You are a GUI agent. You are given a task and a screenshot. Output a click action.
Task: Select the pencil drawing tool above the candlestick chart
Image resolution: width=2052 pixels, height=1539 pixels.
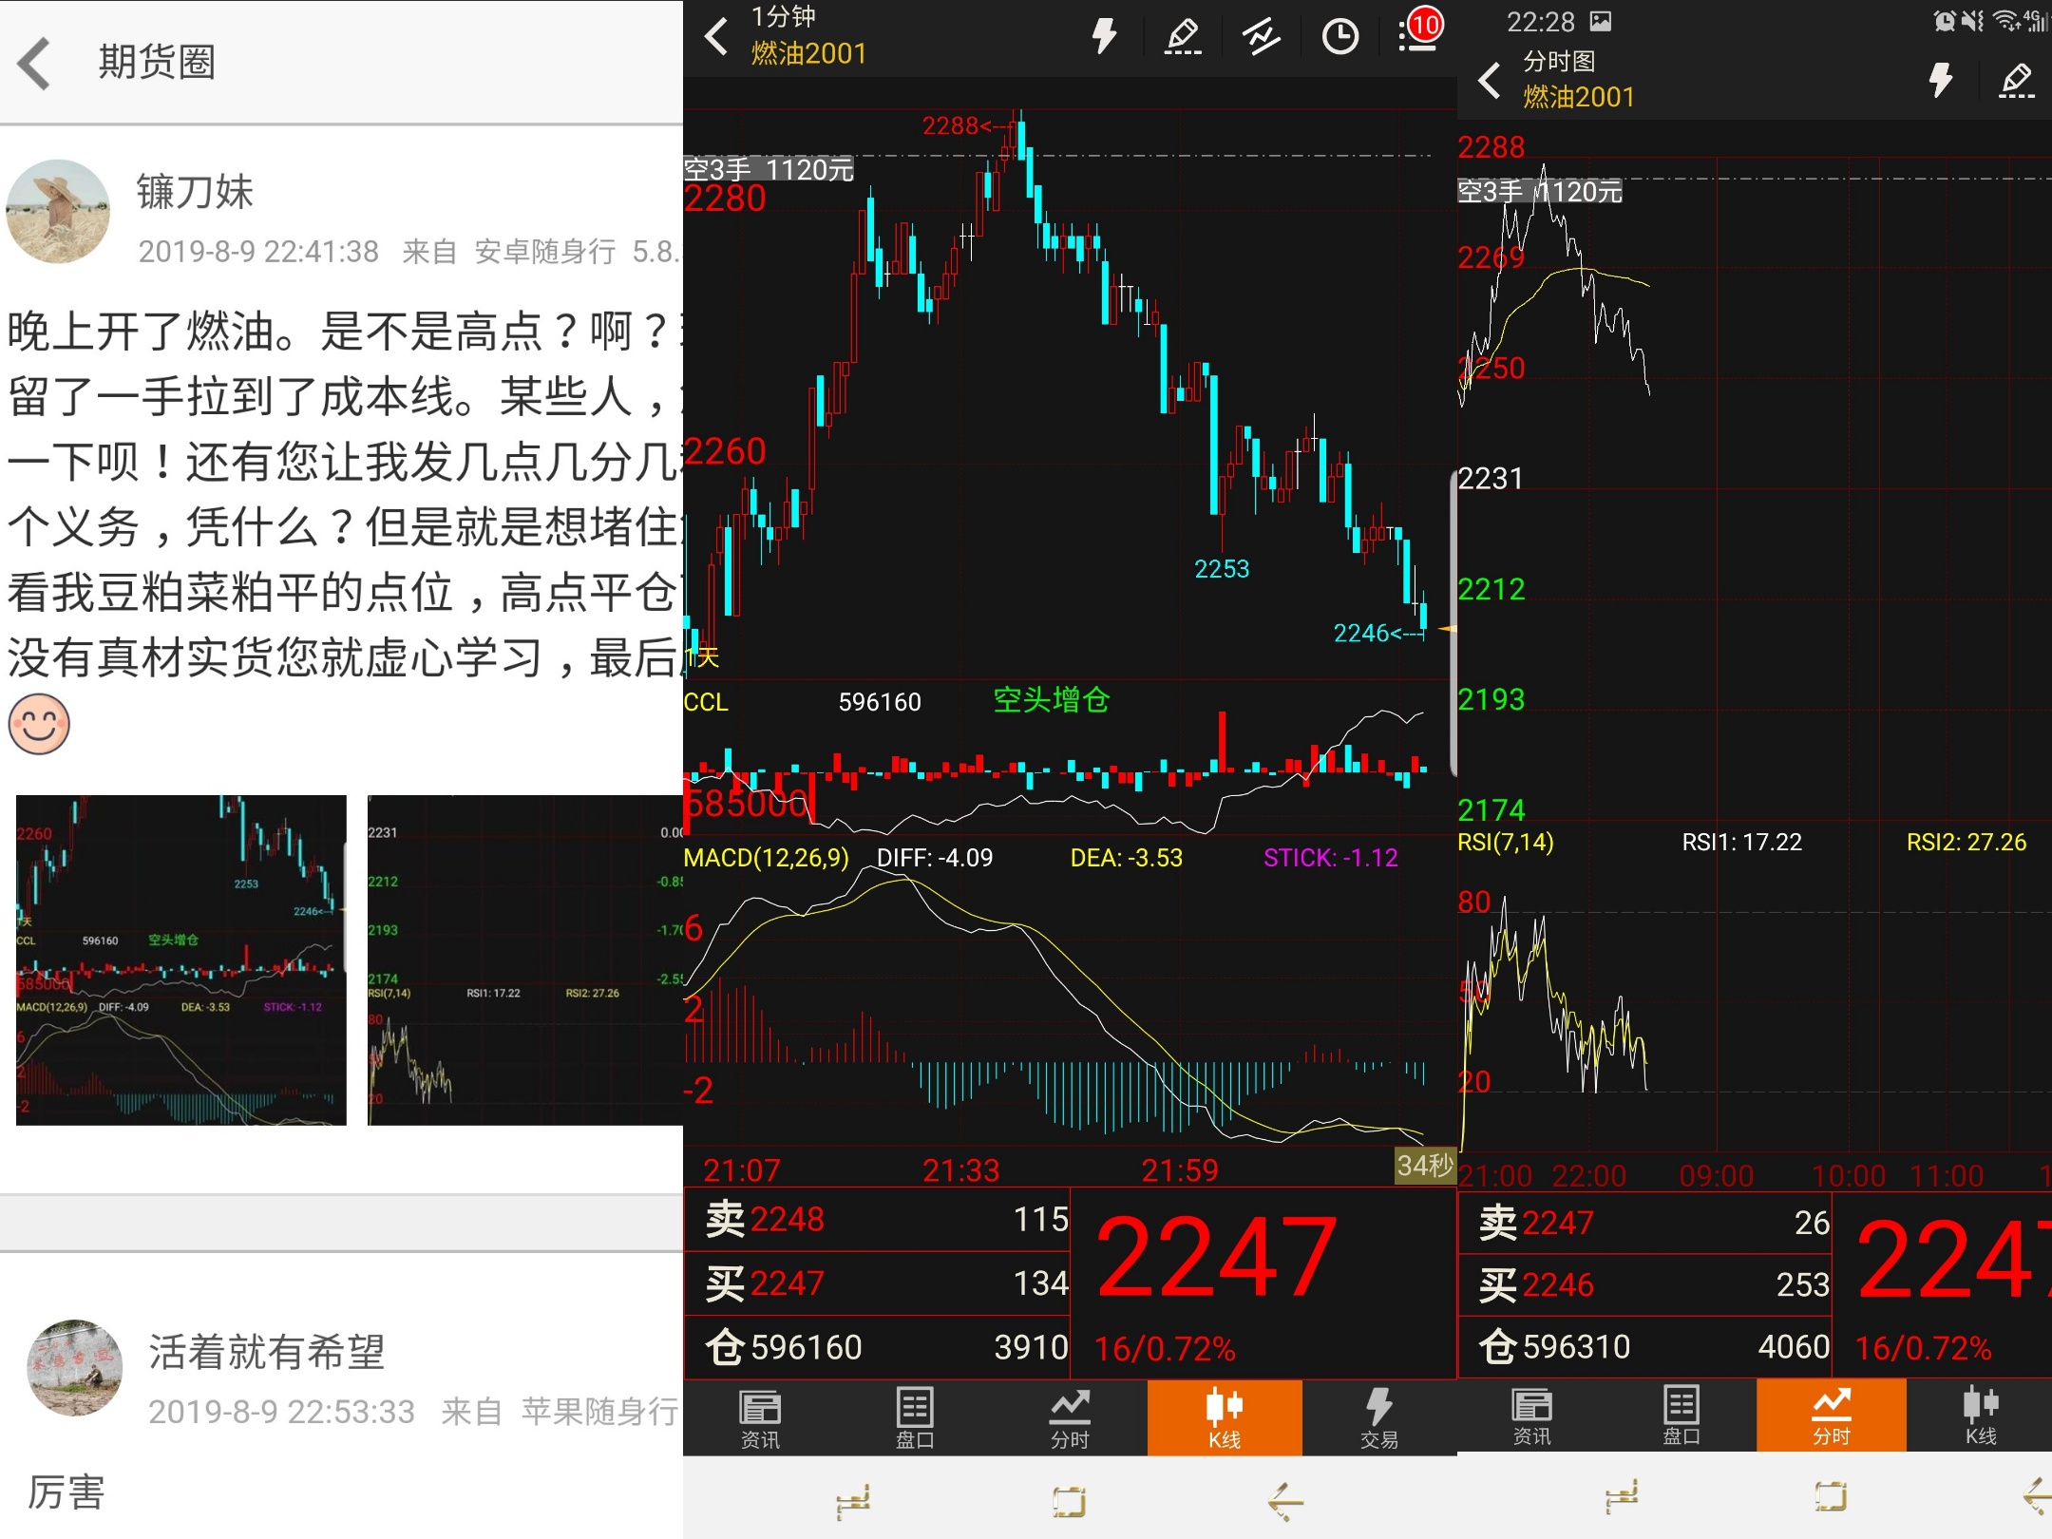coord(1182,36)
